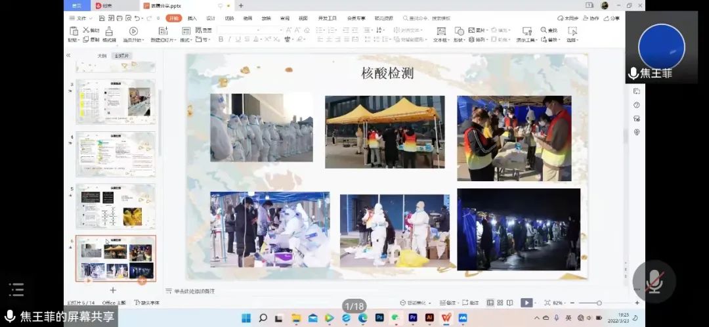709x327 pixels.
Task: Switch to the Insert ribbon tab
Action: (192, 18)
